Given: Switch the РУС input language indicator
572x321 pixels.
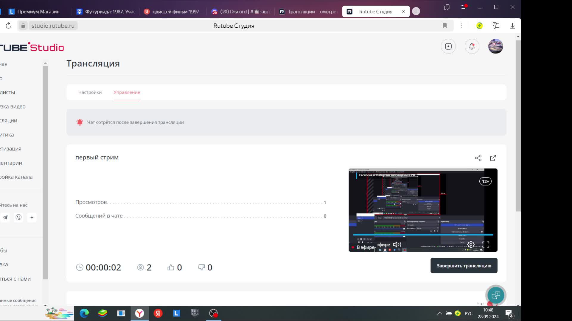Looking at the screenshot, I should [x=469, y=313].
